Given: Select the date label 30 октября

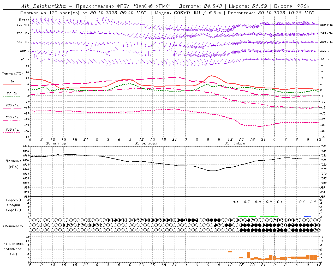Looking at the screenshot, I should point(57,143).
